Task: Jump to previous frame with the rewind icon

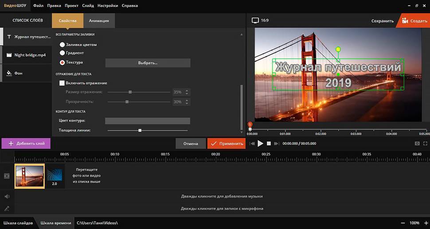Action: [252, 144]
